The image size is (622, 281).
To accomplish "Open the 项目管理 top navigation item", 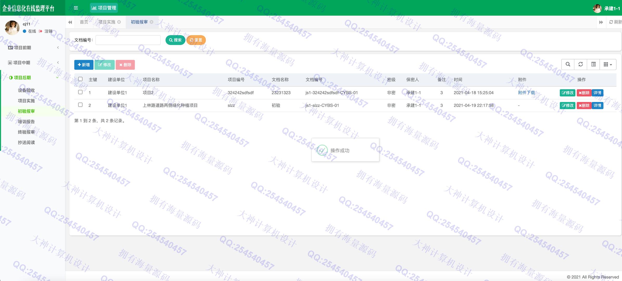I will pos(104,8).
